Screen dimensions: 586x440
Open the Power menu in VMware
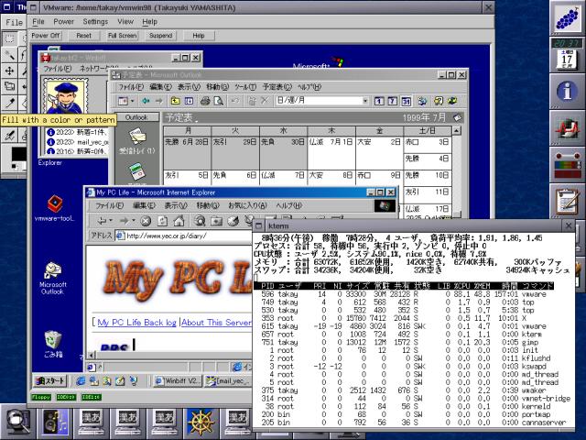pyautogui.click(x=63, y=22)
